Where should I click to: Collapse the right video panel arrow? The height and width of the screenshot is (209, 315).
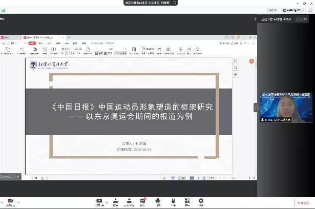tap(256, 108)
